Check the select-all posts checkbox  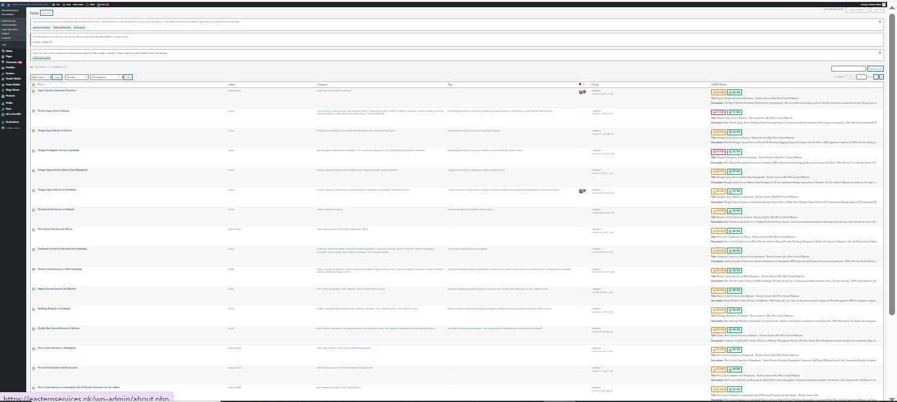(x=33, y=85)
